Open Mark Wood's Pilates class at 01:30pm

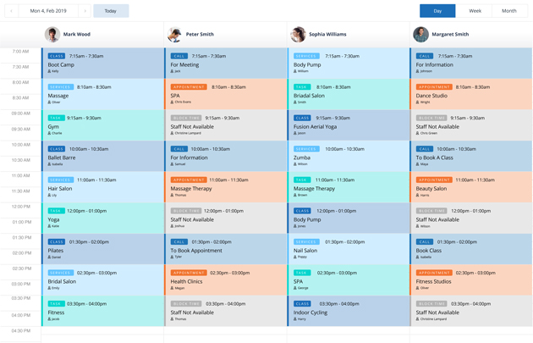(102, 249)
